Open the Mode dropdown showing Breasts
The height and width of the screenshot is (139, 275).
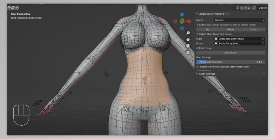239,20
